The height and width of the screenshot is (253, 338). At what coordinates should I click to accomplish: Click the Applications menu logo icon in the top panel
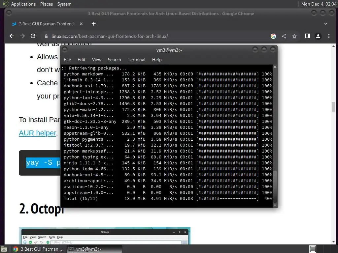[x=6, y=4]
